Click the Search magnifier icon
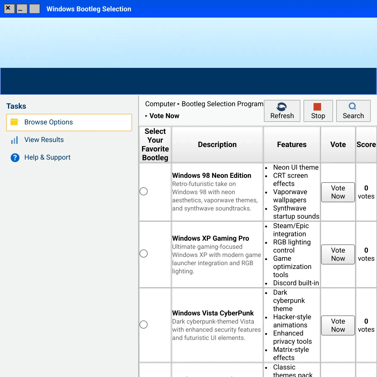 tap(352, 106)
